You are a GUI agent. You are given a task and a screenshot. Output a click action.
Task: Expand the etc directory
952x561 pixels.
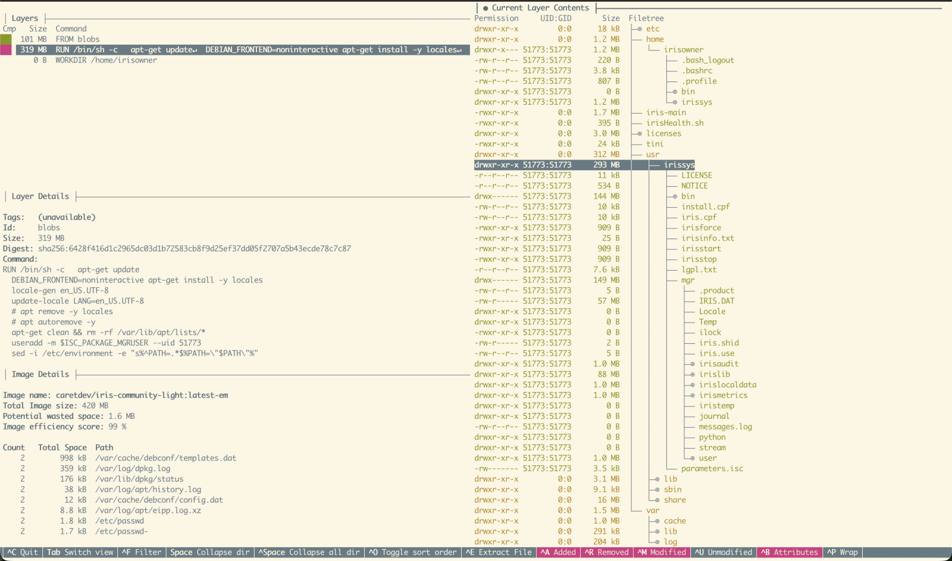point(640,29)
